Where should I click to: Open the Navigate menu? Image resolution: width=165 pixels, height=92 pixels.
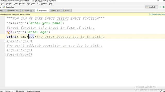[x=9, y=4]
